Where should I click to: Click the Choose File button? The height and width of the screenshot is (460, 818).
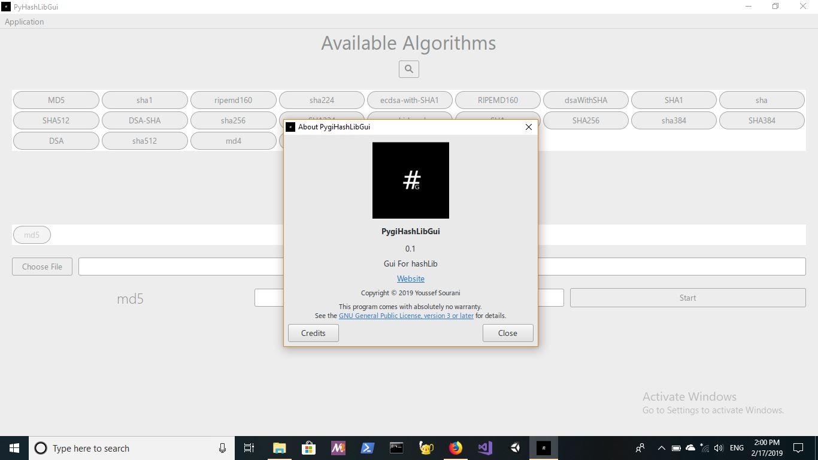coord(42,267)
